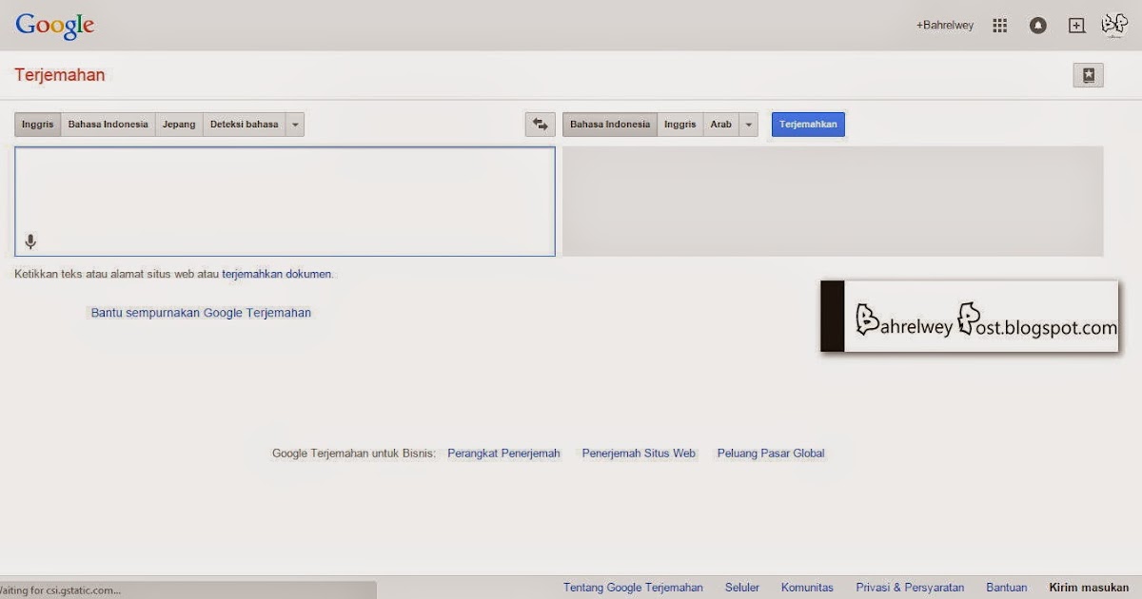Click the share plus box icon
The width and height of the screenshot is (1142, 599).
pyautogui.click(x=1076, y=26)
